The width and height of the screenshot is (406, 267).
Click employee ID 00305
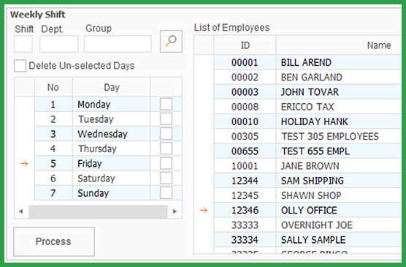pyautogui.click(x=245, y=136)
